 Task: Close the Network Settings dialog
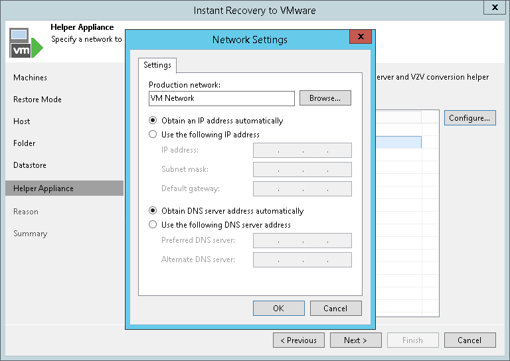click(361, 36)
